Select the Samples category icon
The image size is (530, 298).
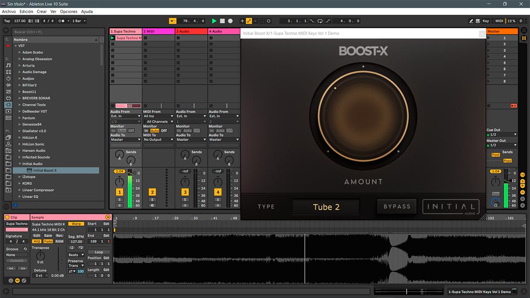point(8,118)
